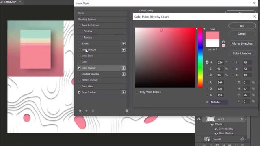Add another Inner Shadow effect plus icon

[123, 49]
